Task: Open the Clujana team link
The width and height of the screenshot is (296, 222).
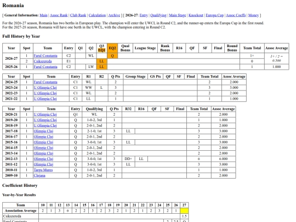Action: point(39,175)
